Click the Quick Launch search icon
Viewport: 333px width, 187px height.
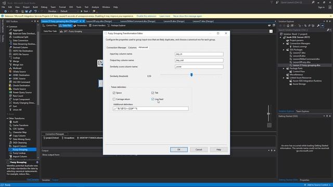tap(313, 2)
